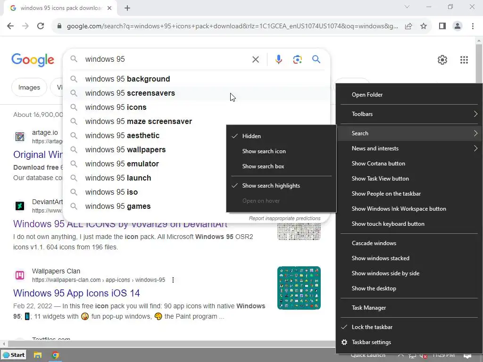Viewport: 483px width, 362px height.
Task: Open File Explorer from the taskbar
Action: 38,355
